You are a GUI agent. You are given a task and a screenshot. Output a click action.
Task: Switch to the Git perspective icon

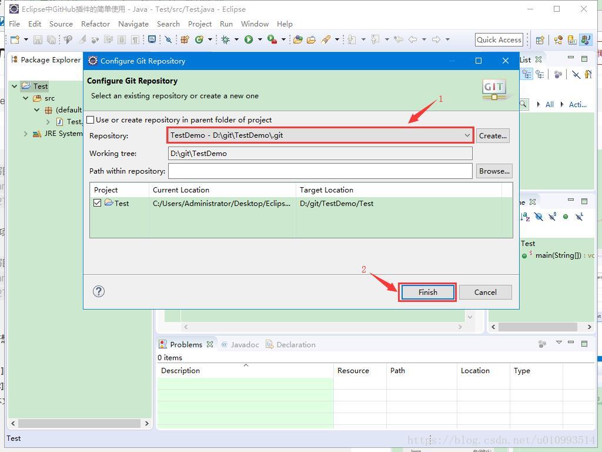point(573,40)
